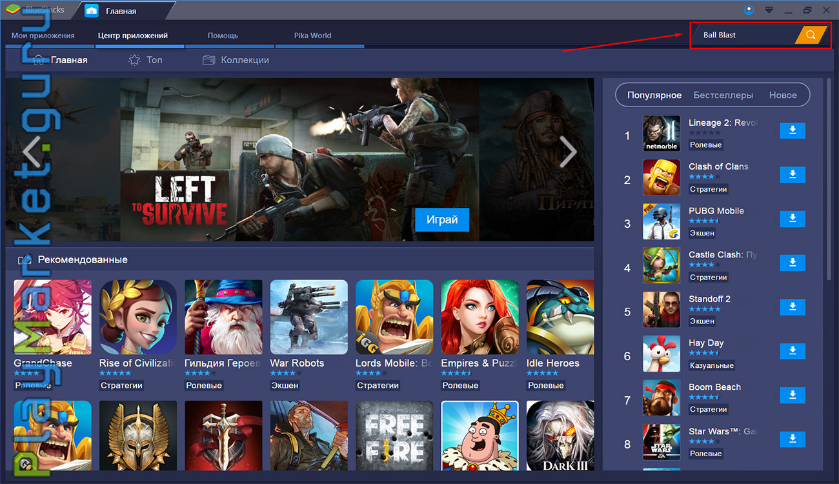Download Hay Day using its download button
The height and width of the screenshot is (484, 839).
coord(793,351)
